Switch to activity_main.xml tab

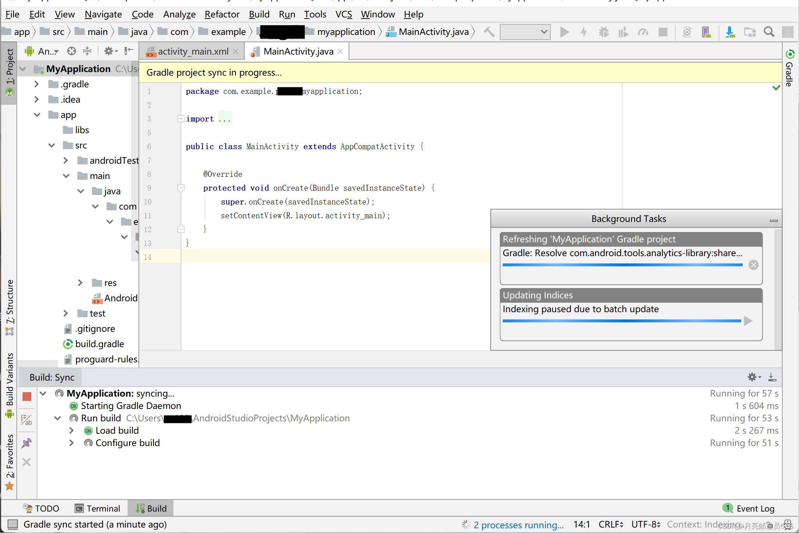point(193,51)
